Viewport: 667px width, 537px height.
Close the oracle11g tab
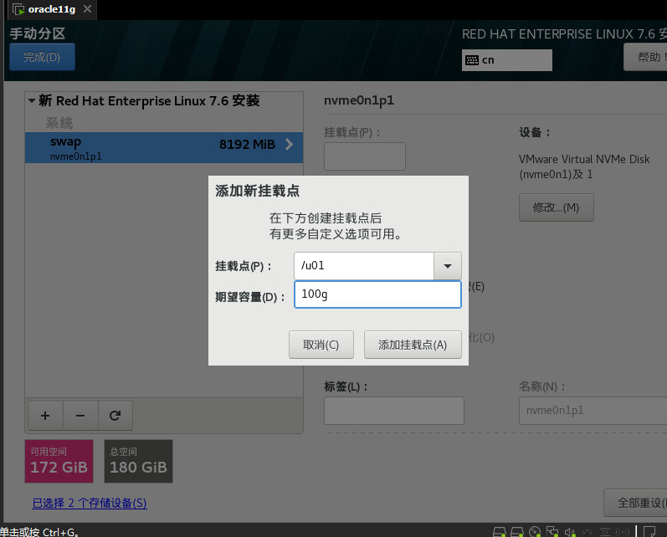click(x=88, y=10)
